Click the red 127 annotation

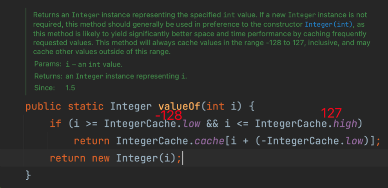pyautogui.click(x=332, y=113)
